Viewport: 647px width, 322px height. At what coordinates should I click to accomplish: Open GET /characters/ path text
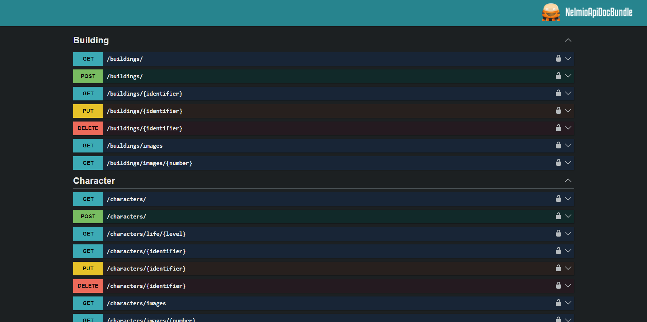coord(126,199)
